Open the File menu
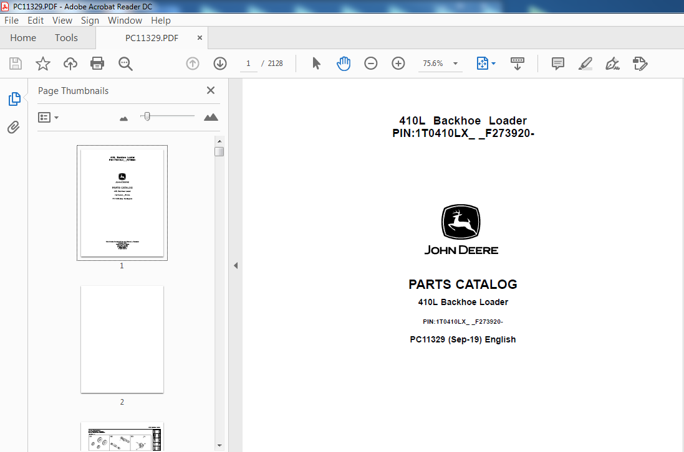This screenshot has height=452, width=684. (x=11, y=21)
